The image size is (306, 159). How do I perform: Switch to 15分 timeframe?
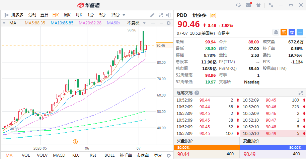(x=115, y=15)
